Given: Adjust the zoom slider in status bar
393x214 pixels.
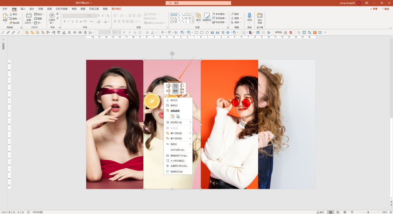Looking at the screenshot, I should (x=368, y=212).
